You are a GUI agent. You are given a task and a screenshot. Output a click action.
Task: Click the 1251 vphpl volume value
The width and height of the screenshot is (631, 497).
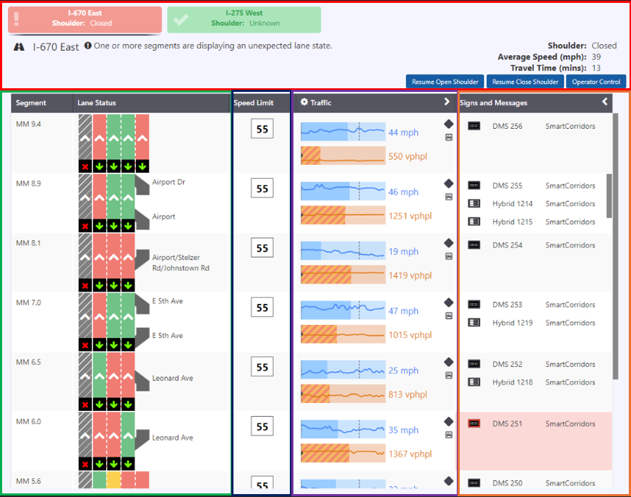(x=410, y=216)
